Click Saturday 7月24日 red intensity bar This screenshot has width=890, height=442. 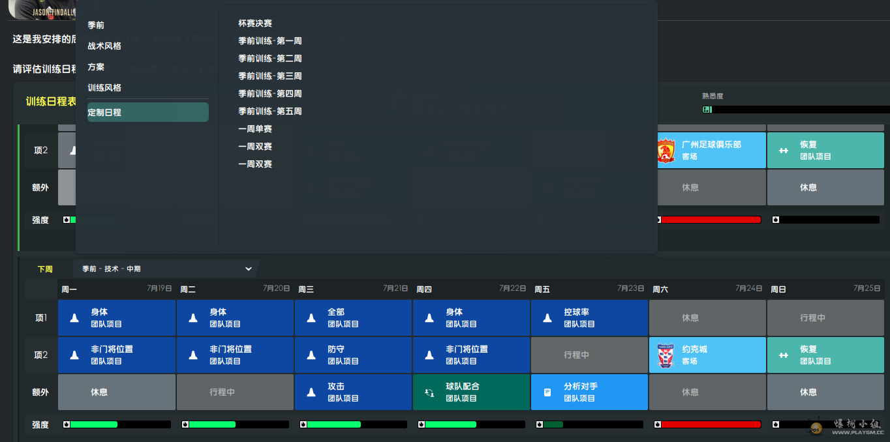[710, 424]
